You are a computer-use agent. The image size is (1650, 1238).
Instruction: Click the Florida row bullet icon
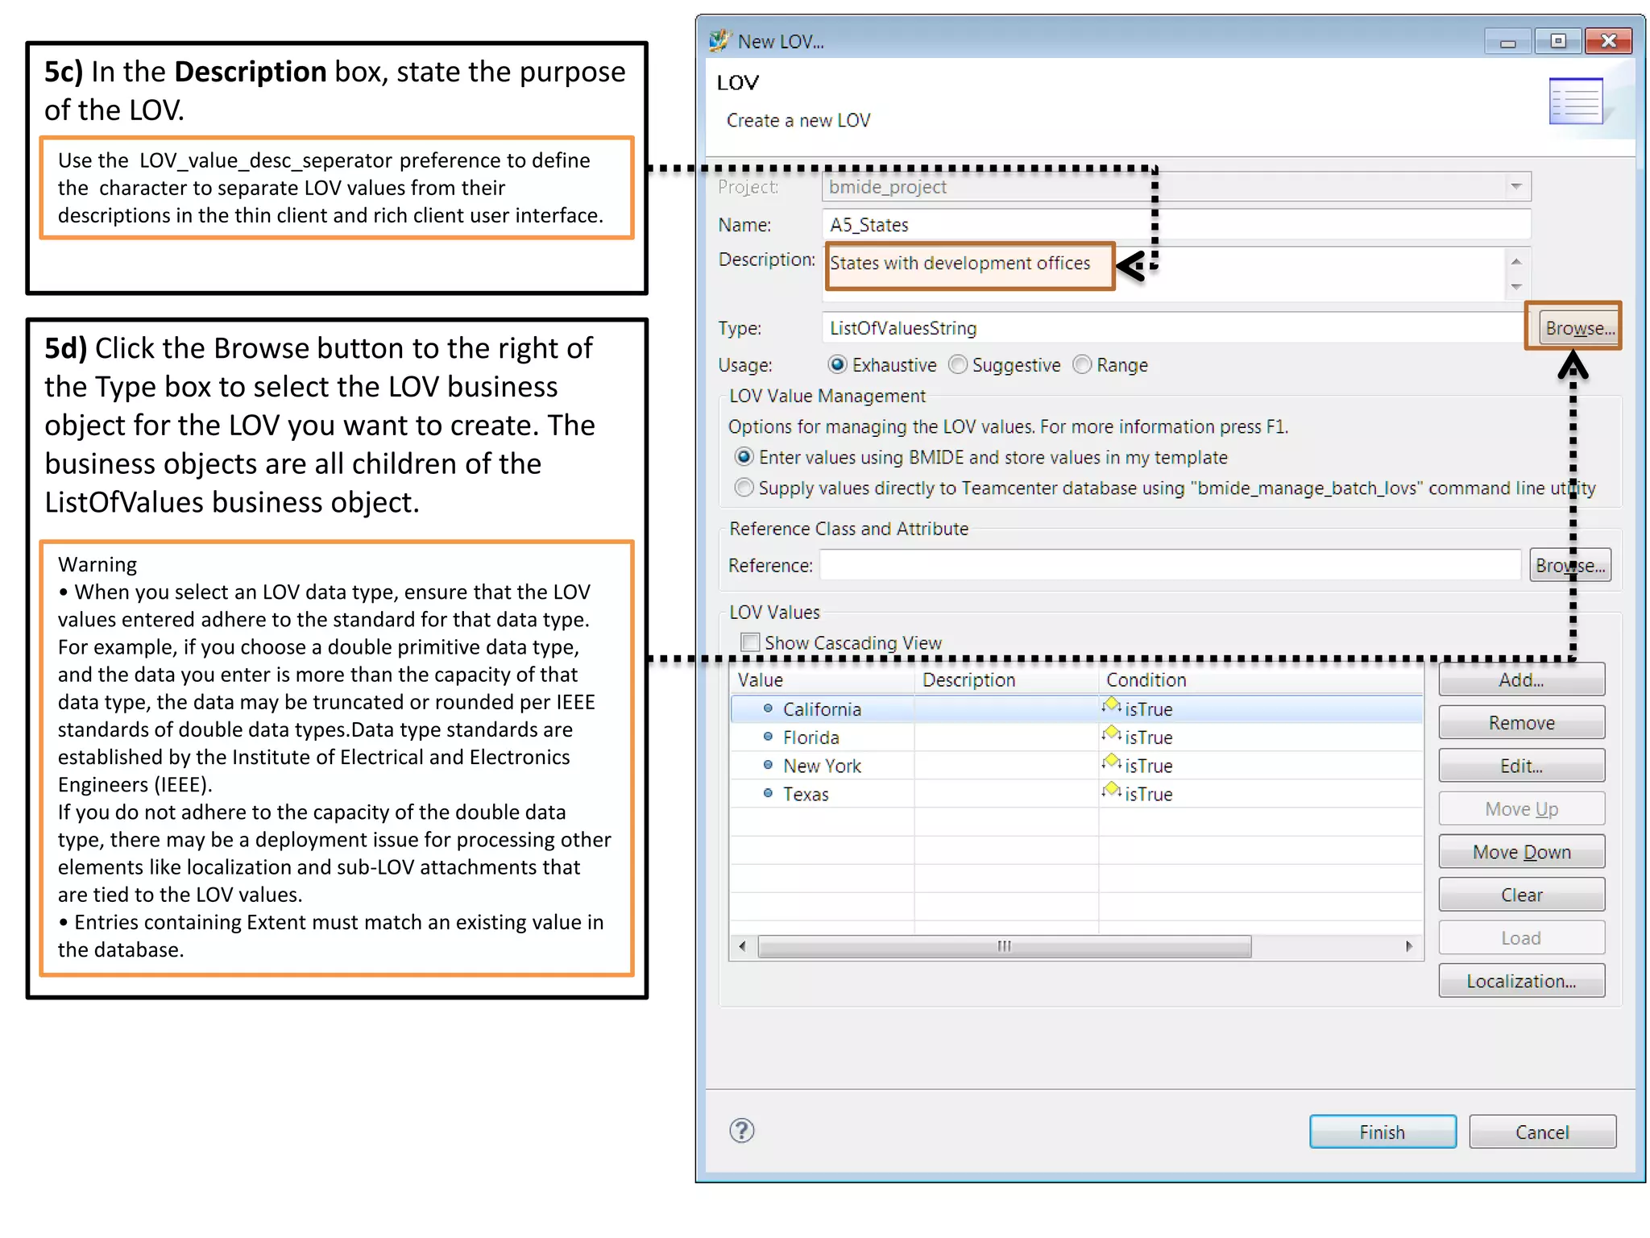768,737
